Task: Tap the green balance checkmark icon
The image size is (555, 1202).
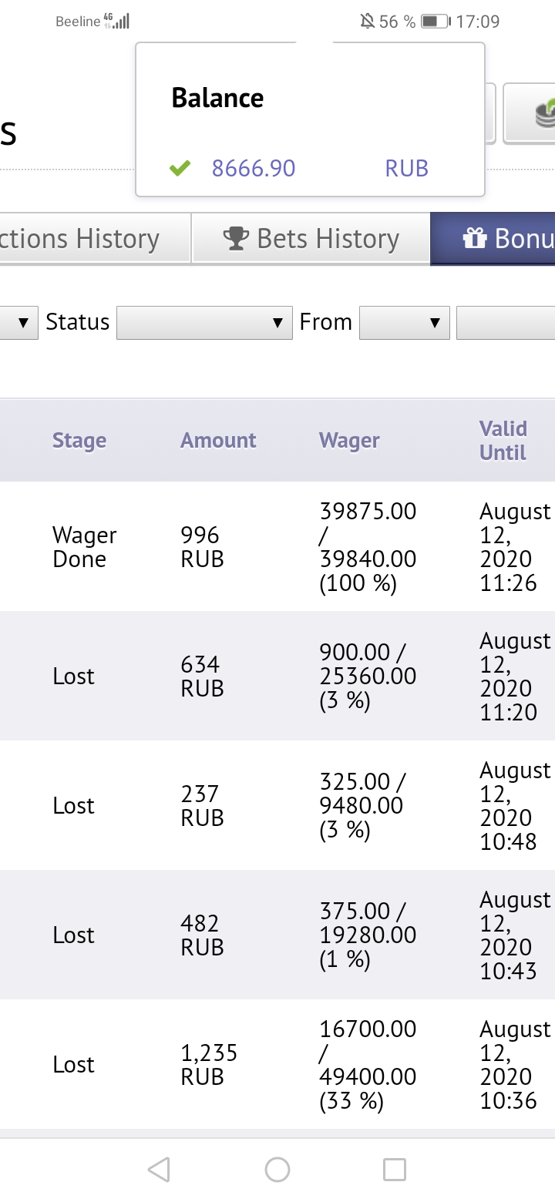Action: pyautogui.click(x=180, y=168)
